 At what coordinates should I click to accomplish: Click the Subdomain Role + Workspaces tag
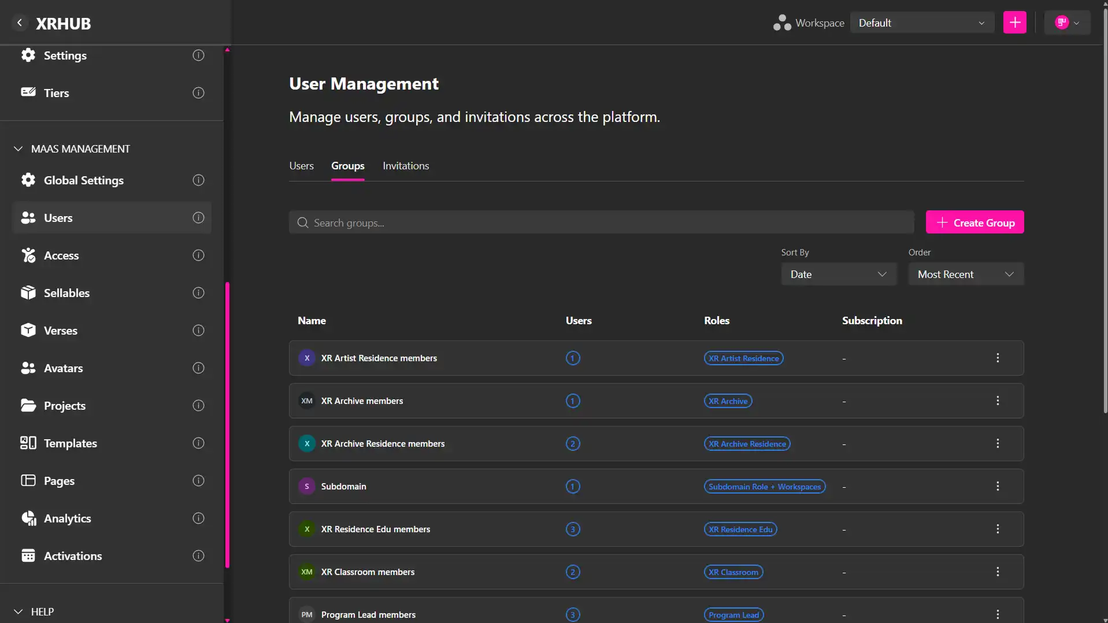764,487
